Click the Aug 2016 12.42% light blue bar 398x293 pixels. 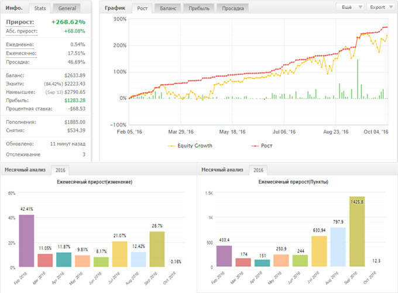[138, 259]
